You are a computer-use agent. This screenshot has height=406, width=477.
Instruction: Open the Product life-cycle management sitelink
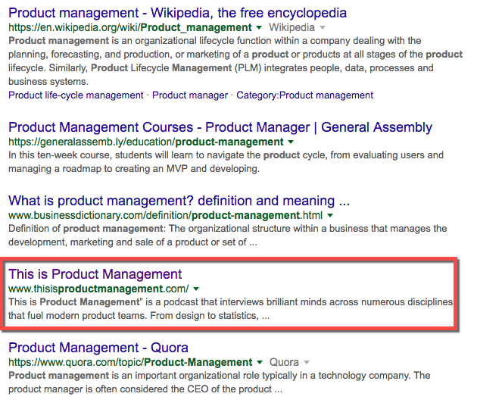[76, 95]
